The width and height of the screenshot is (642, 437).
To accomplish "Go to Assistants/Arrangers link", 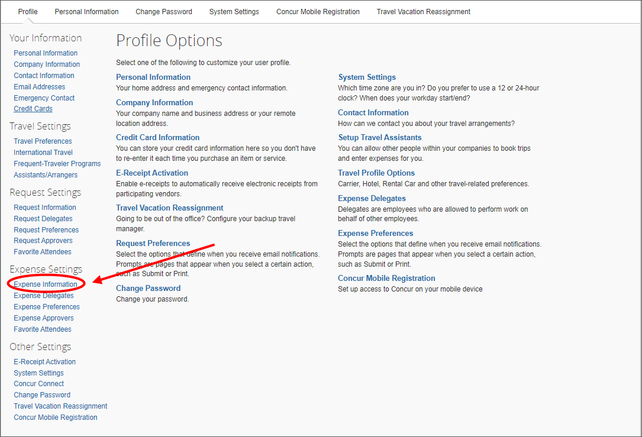I will point(46,175).
